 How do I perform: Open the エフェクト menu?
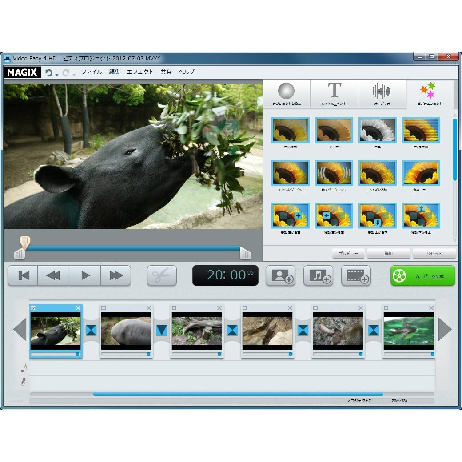[140, 72]
